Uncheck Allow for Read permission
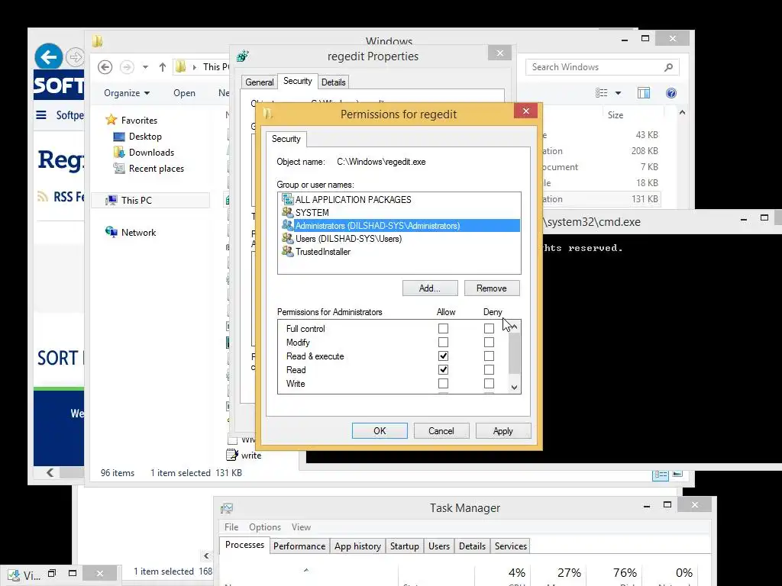 point(443,370)
